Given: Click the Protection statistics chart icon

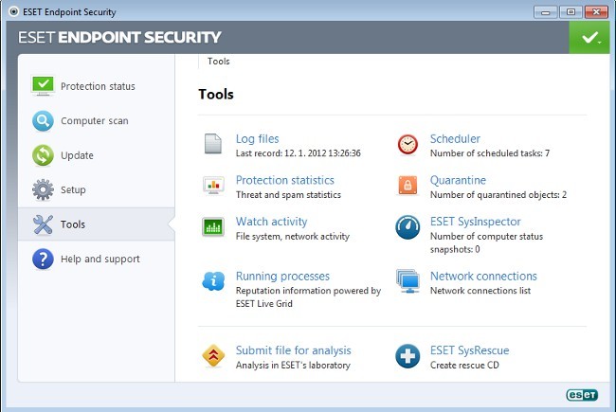Looking at the screenshot, I should pyautogui.click(x=213, y=186).
